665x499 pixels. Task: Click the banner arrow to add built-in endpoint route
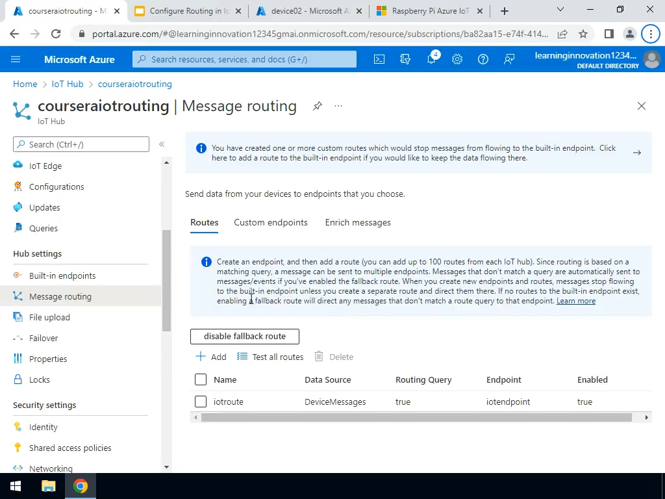click(x=636, y=153)
